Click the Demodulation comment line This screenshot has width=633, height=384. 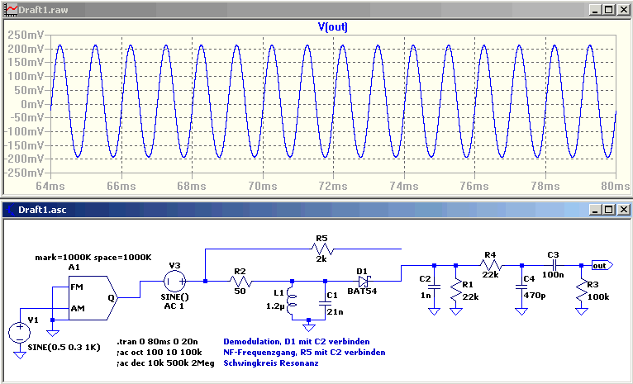[297, 341]
